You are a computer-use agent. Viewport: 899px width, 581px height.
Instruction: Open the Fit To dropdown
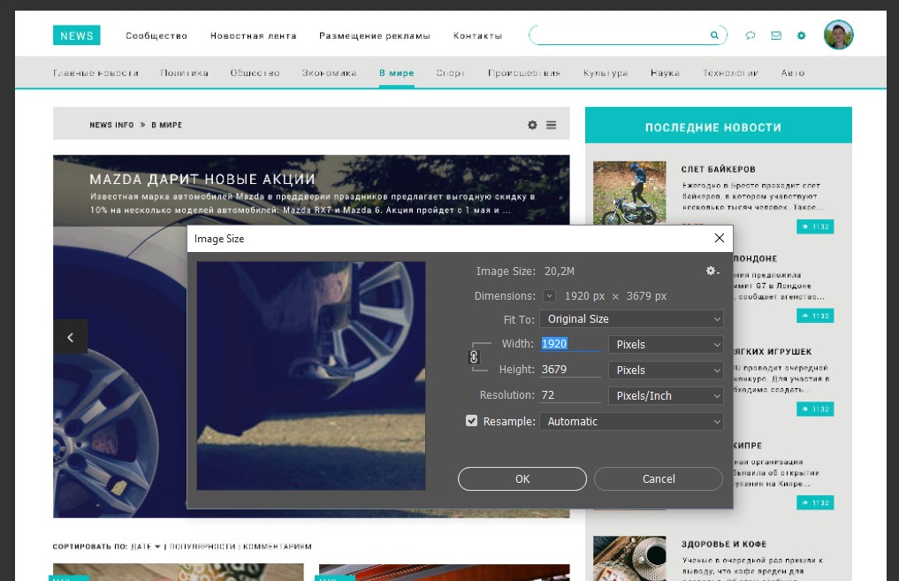[x=631, y=319]
